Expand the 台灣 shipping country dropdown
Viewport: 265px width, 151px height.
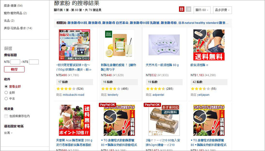pos(8,133)
